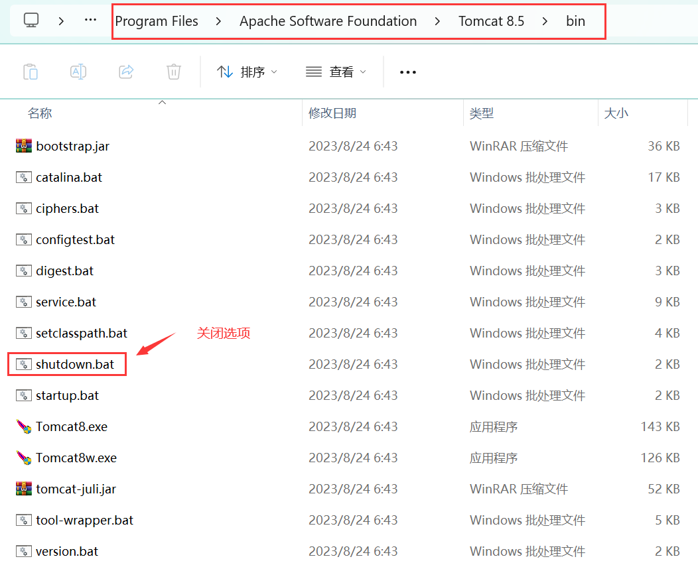Viewport: 698px width, 567px height.
Task: Navigate to Program Files breadcrumb
Action: [157, 21]
